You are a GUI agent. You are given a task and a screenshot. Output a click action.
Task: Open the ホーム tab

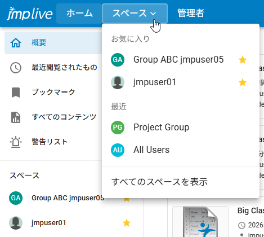coord(79,14)
